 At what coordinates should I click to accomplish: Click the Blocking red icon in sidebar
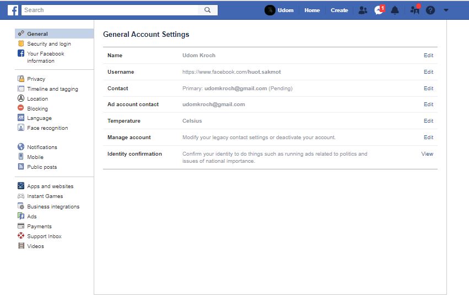tap(21, 108)
